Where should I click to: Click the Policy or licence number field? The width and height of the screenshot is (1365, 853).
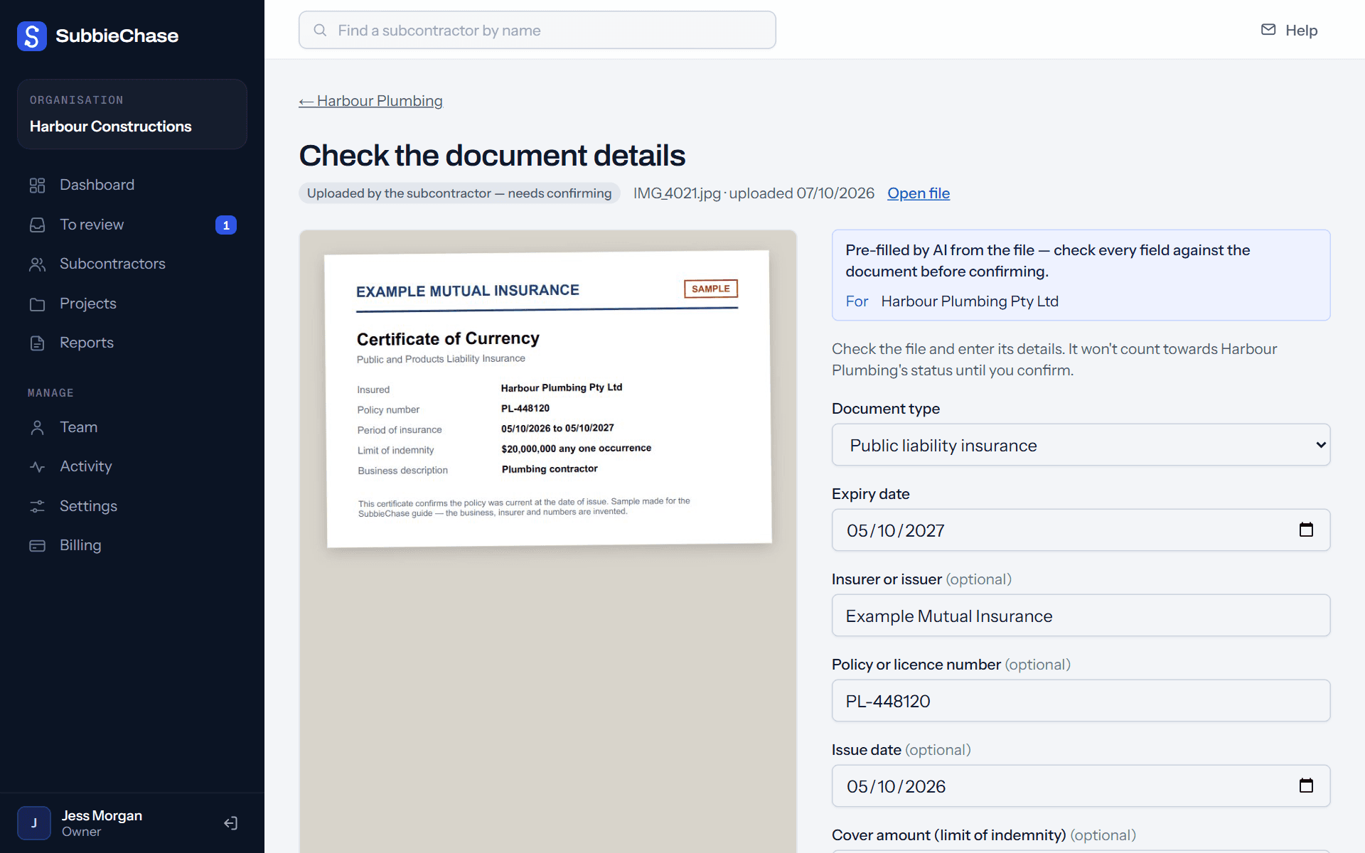click(x=1081, y=701)
